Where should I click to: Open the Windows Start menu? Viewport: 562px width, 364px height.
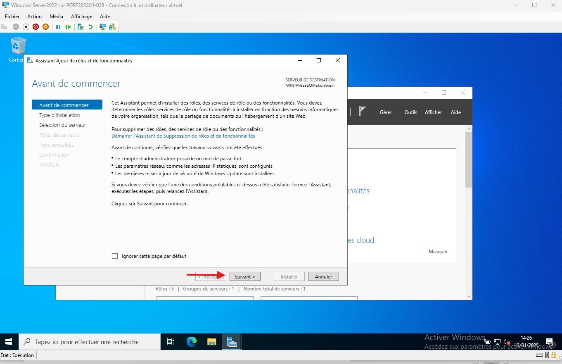click(9, 342)
